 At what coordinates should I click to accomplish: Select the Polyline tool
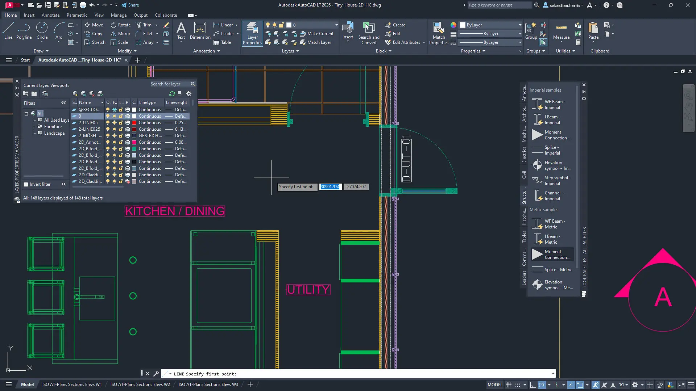tap(24, 31)
